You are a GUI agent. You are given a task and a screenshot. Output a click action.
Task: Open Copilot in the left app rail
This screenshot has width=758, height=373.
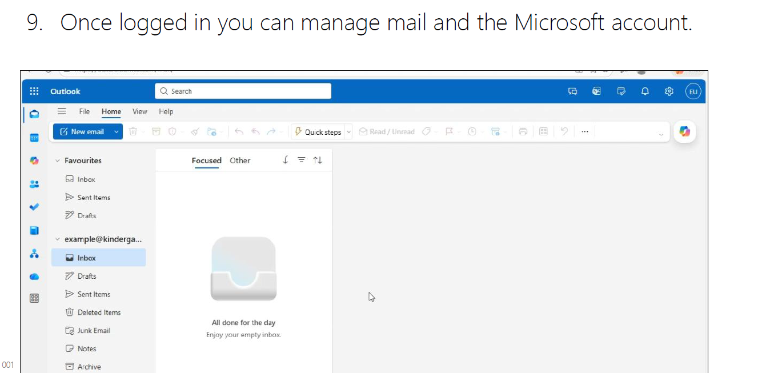click(34, 161)
